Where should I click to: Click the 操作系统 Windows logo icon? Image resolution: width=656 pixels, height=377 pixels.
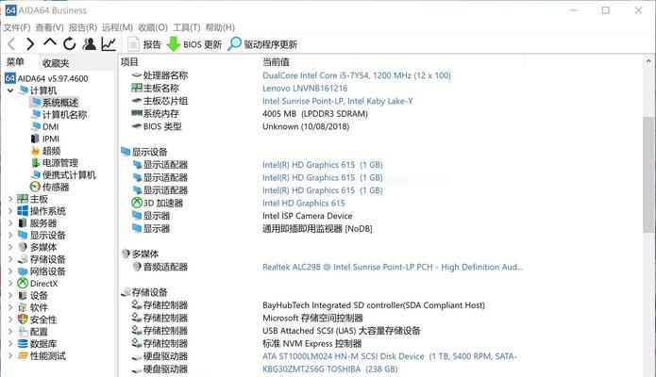23,211
